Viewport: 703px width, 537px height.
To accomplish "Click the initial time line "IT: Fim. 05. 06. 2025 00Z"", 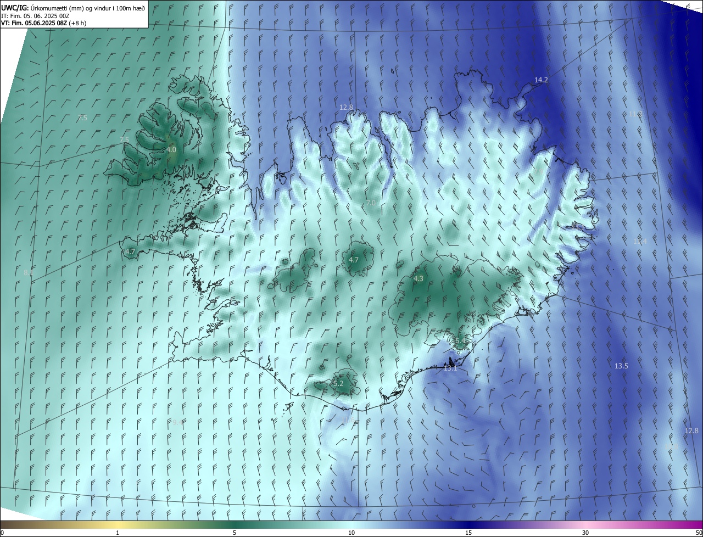I will pyautogui.click(x=35, y=15).
